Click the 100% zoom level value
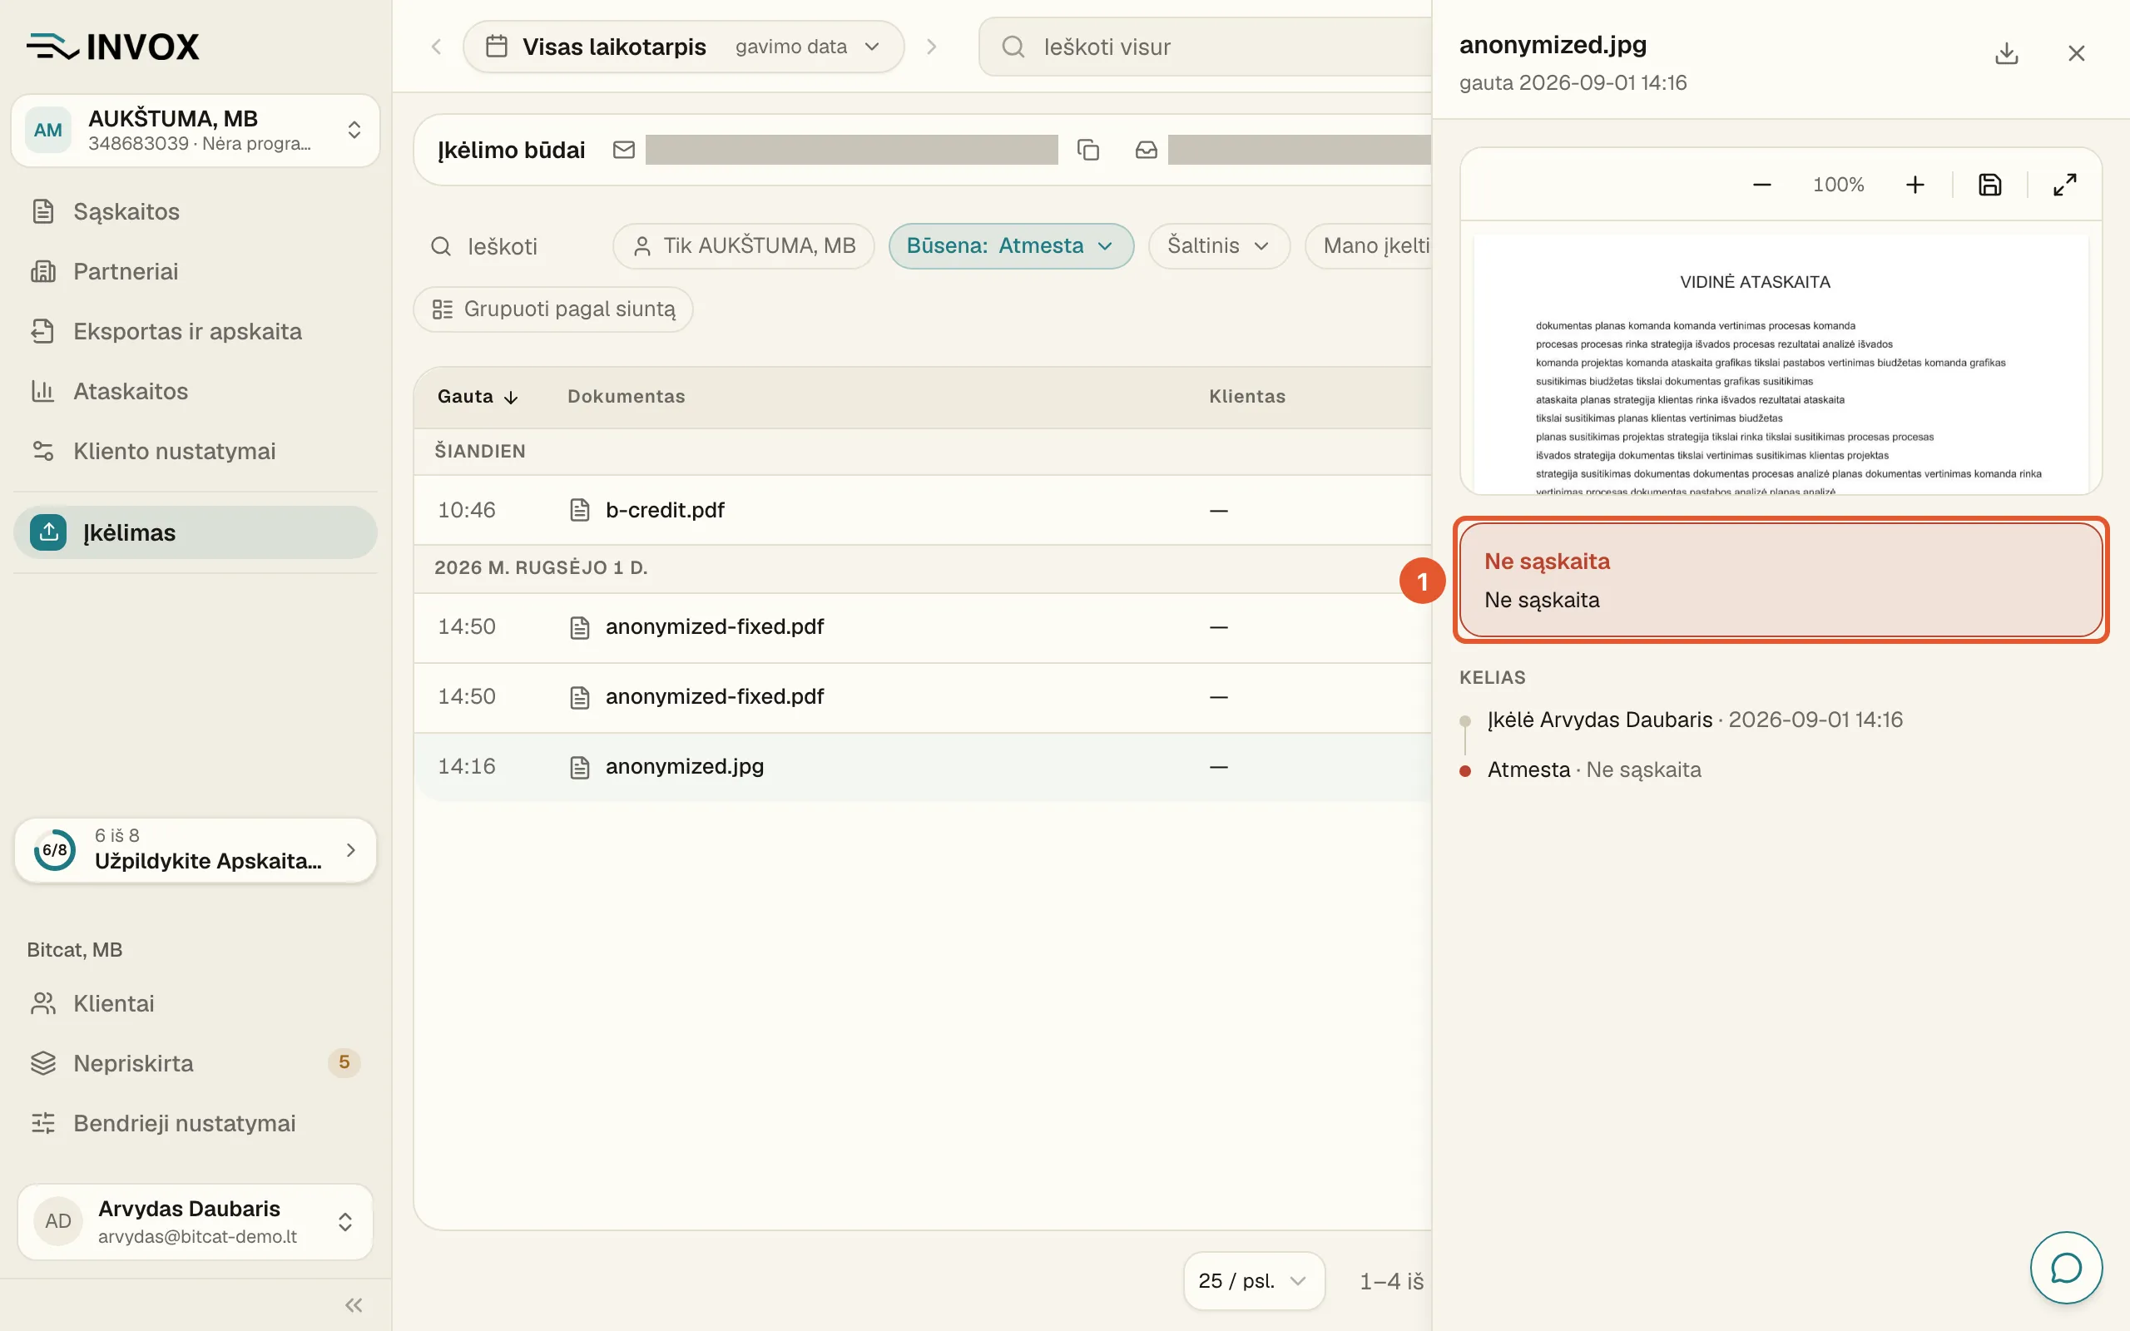 [1838, 185]
